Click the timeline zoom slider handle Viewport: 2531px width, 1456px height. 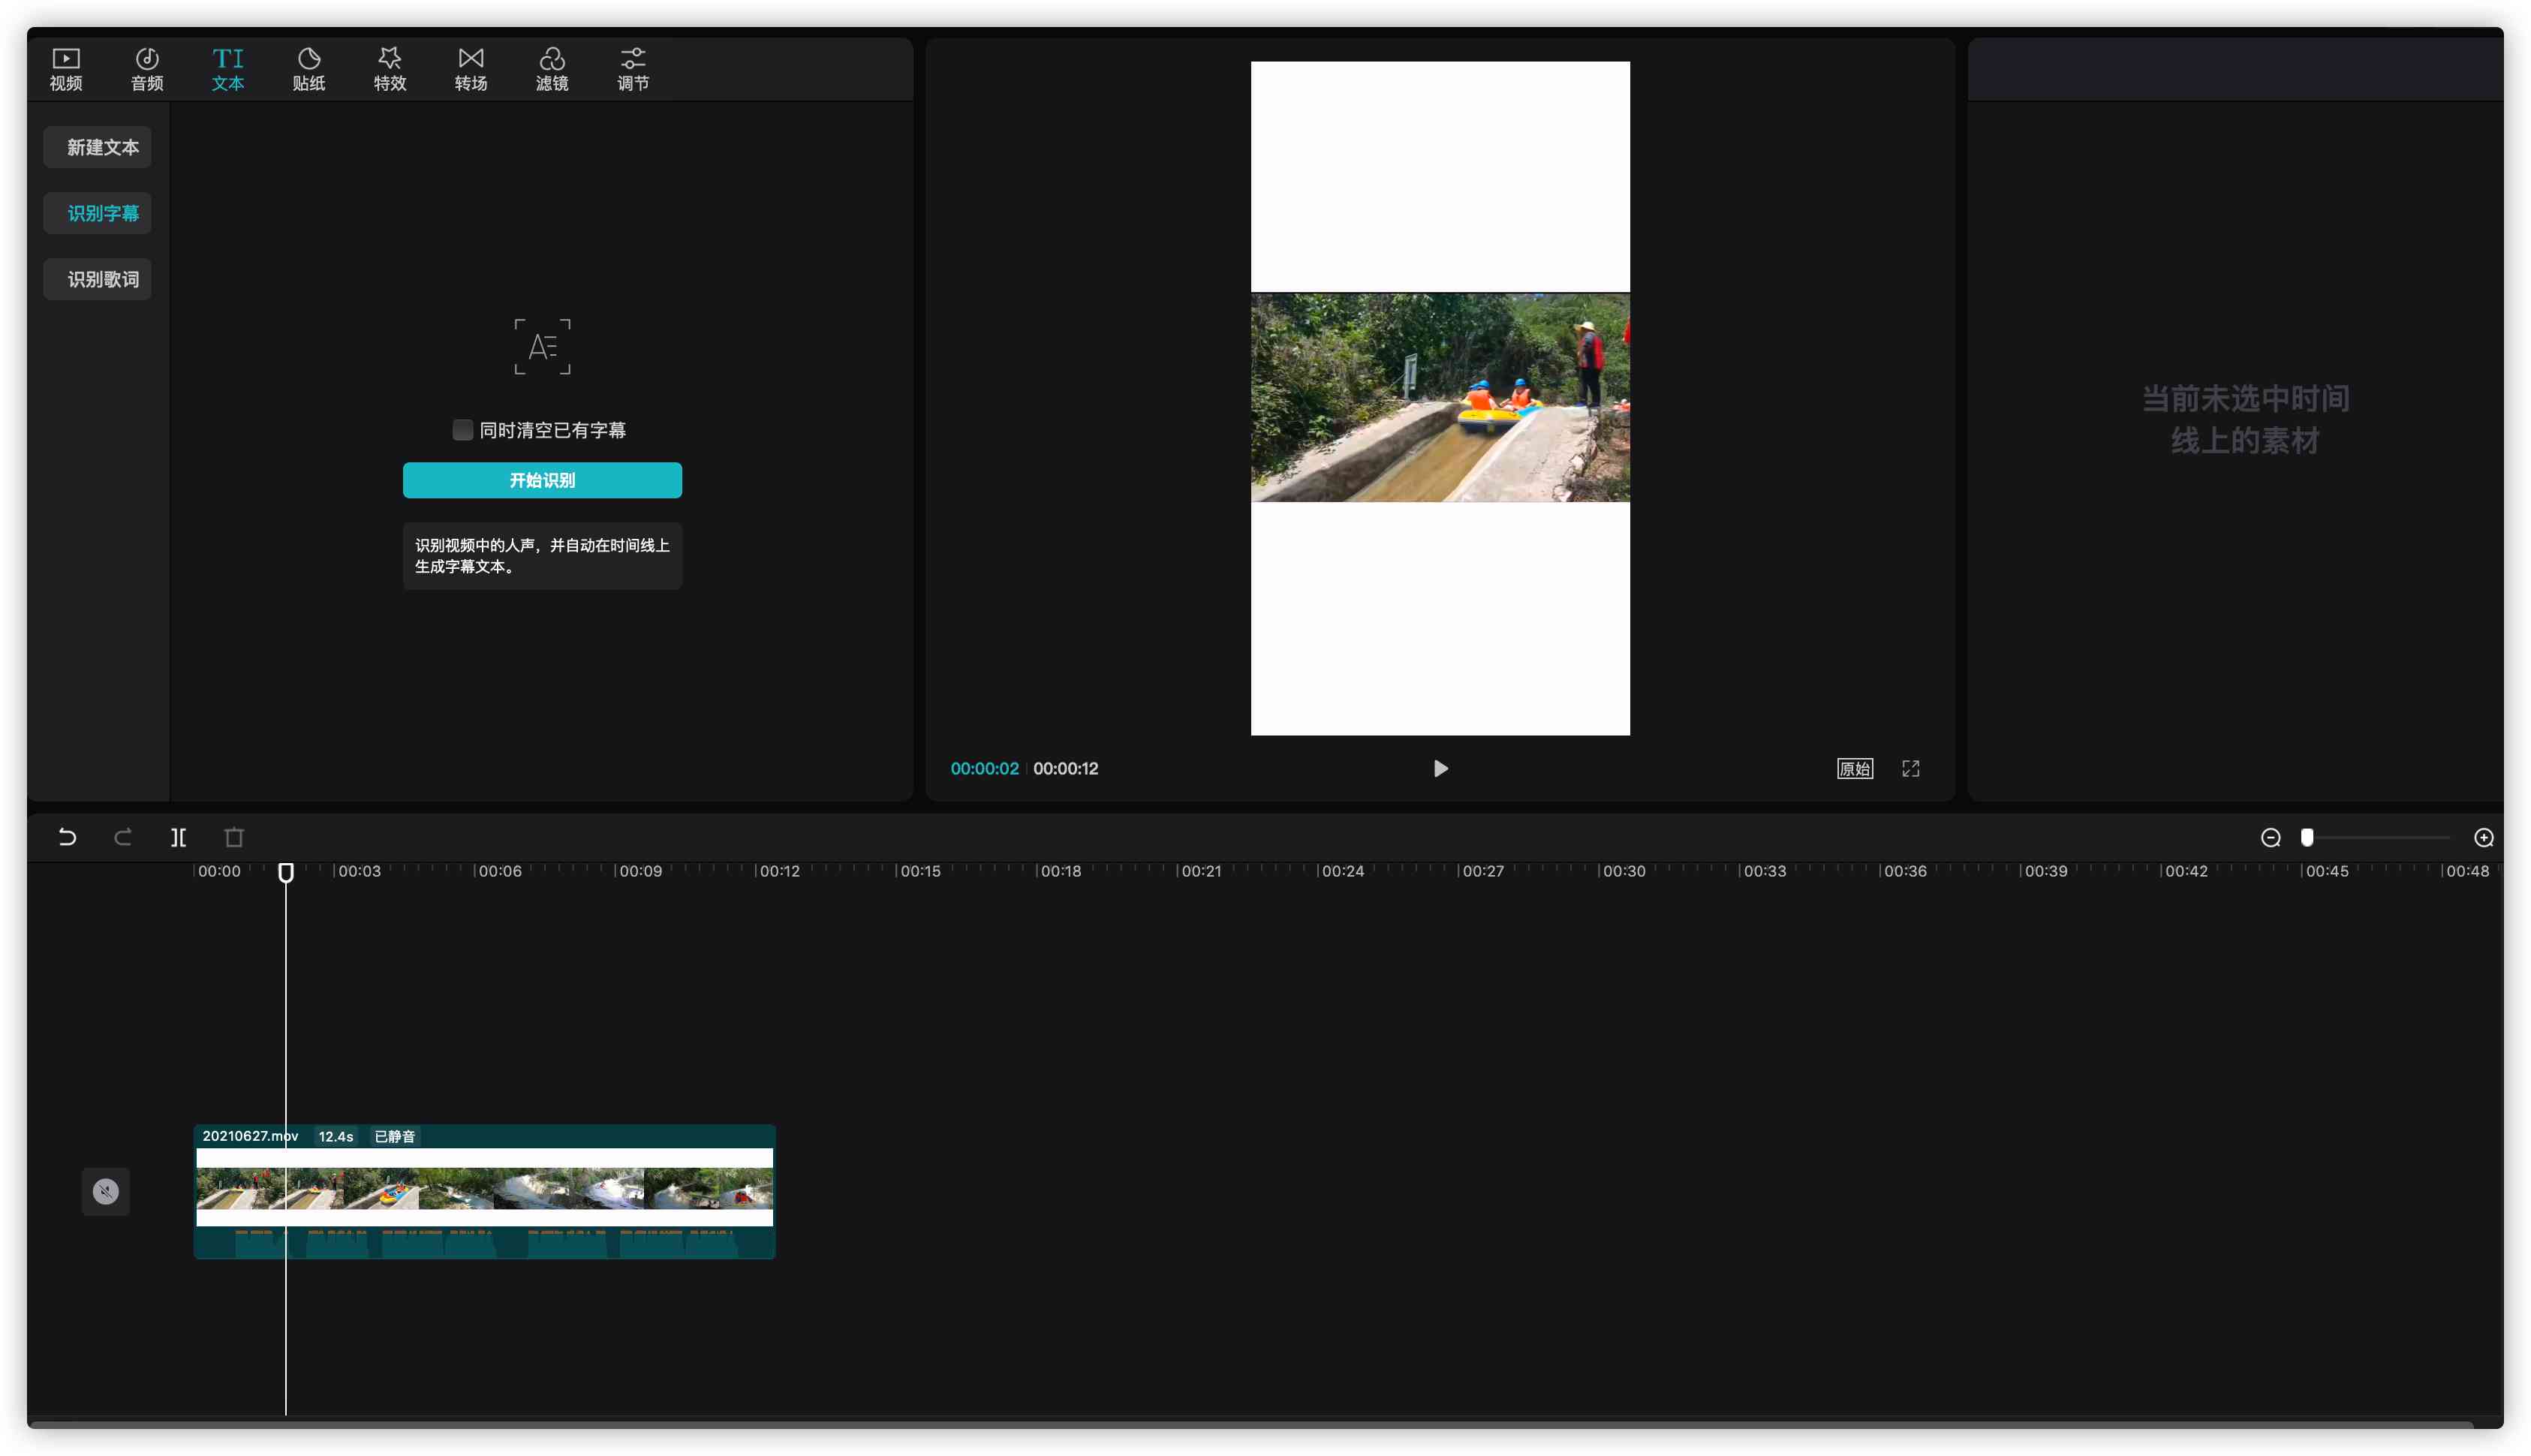[2307, 838]
